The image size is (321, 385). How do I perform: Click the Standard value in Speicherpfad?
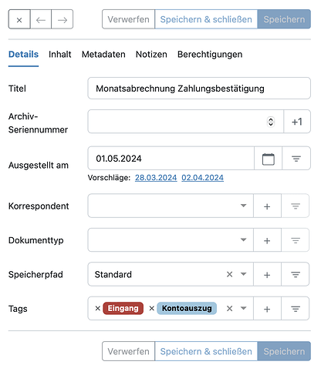click(113, 274)
